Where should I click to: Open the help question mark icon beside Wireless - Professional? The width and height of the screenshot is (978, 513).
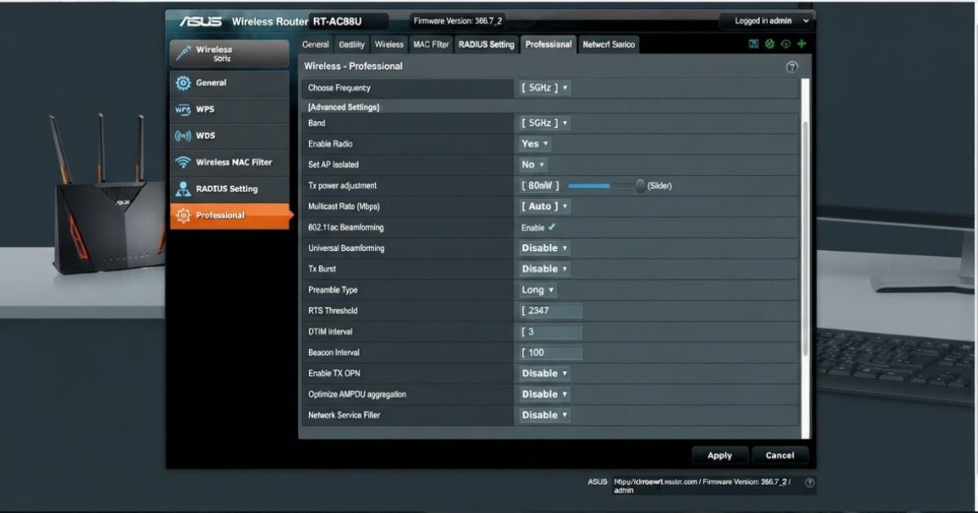[791, 67]
